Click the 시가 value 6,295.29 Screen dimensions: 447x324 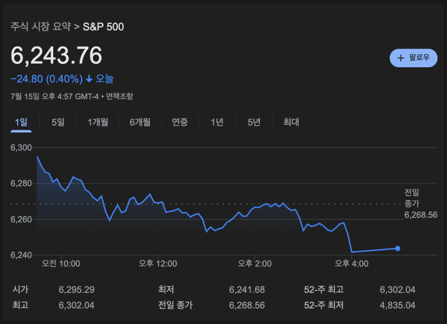click(76, 290)
